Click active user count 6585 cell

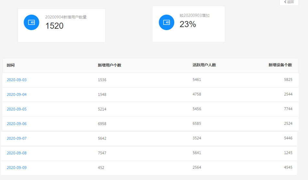pyautogui.click(x=197, y=123)
